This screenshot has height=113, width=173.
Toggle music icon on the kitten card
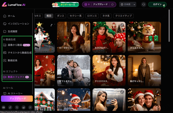[157, 25]
